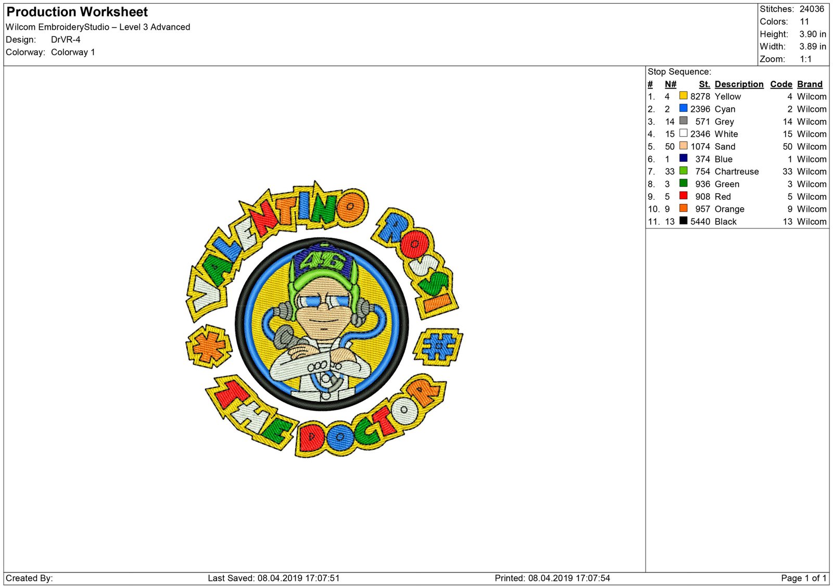Click 'Wilcom EmbroideryStudio – Level 3 Advanced' text
The width and height of the screenshot is (833, 586).
[x=98, y=27]
